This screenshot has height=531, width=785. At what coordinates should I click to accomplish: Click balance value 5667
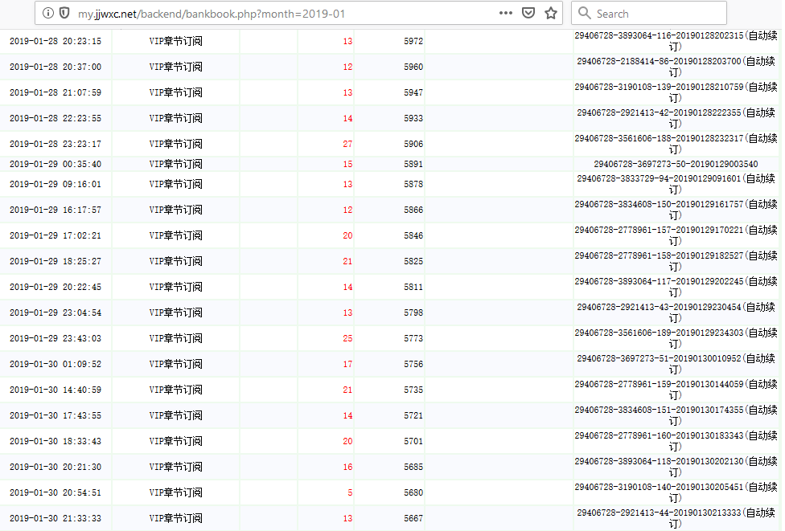(x=413, y=518)
